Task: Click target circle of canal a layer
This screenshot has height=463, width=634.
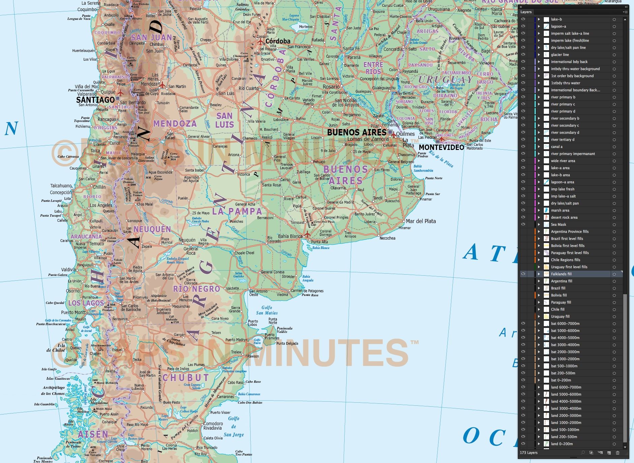Action: 614,147
